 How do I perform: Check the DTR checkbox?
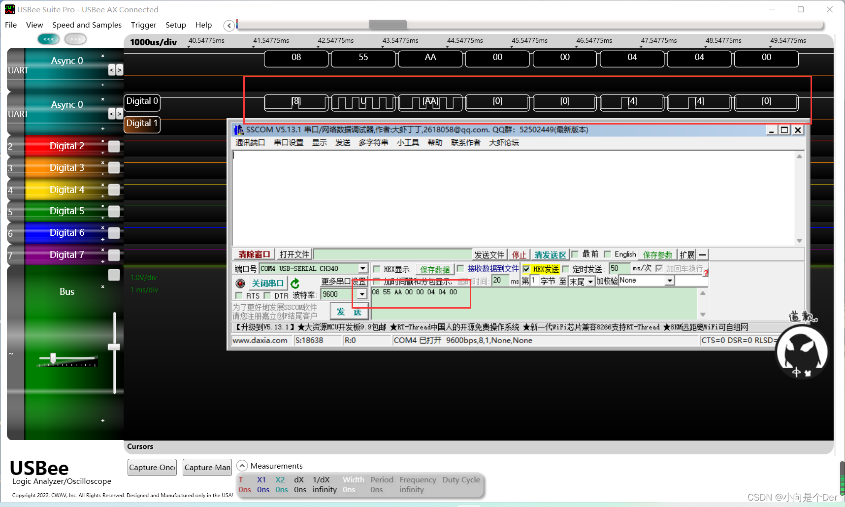pos(267,295)
